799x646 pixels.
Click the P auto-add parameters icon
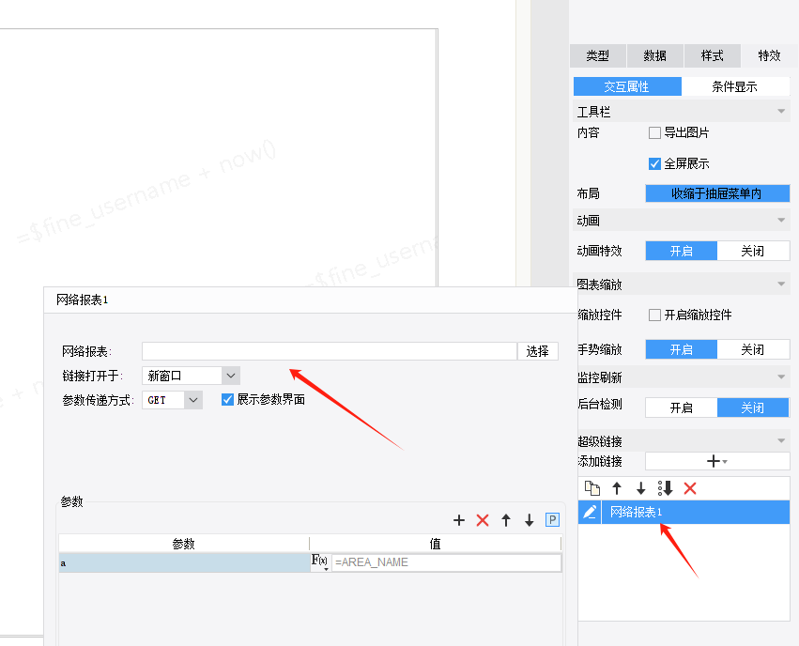552,520
